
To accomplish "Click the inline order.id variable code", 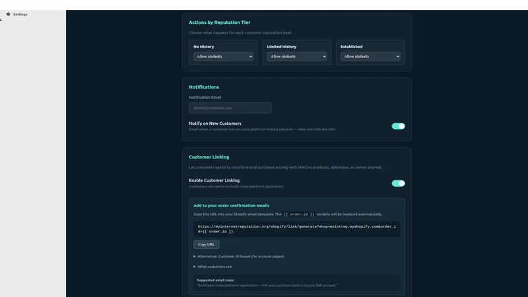I will [x=299, y=214].
